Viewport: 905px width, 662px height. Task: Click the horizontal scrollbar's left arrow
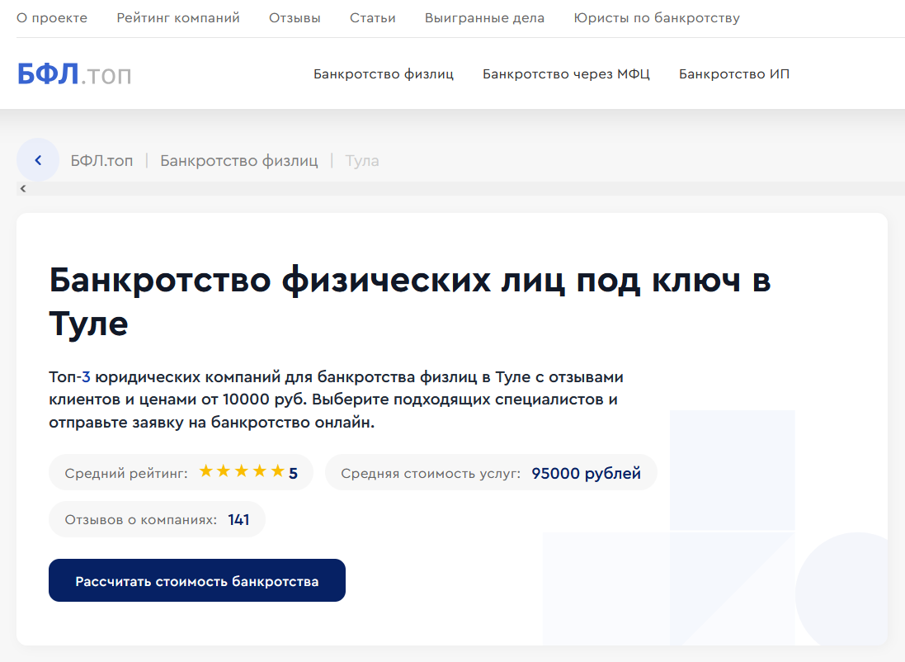pyautogui.click(x=23, y=188)
